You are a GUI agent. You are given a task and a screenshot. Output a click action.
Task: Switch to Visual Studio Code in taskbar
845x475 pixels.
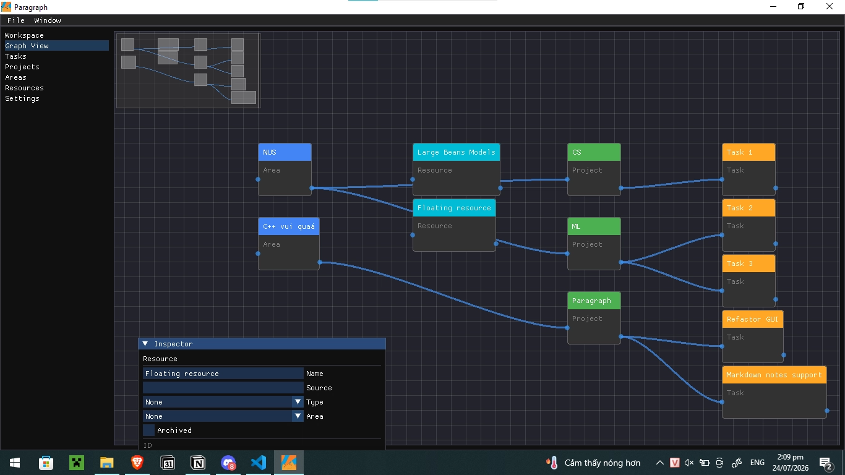(x=259, y=463)
